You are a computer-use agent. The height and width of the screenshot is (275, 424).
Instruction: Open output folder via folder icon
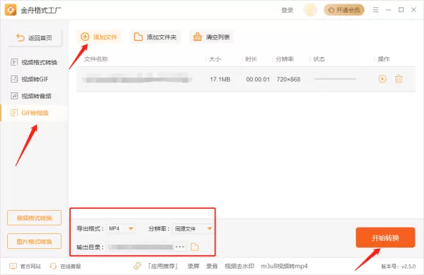(195, 247)
